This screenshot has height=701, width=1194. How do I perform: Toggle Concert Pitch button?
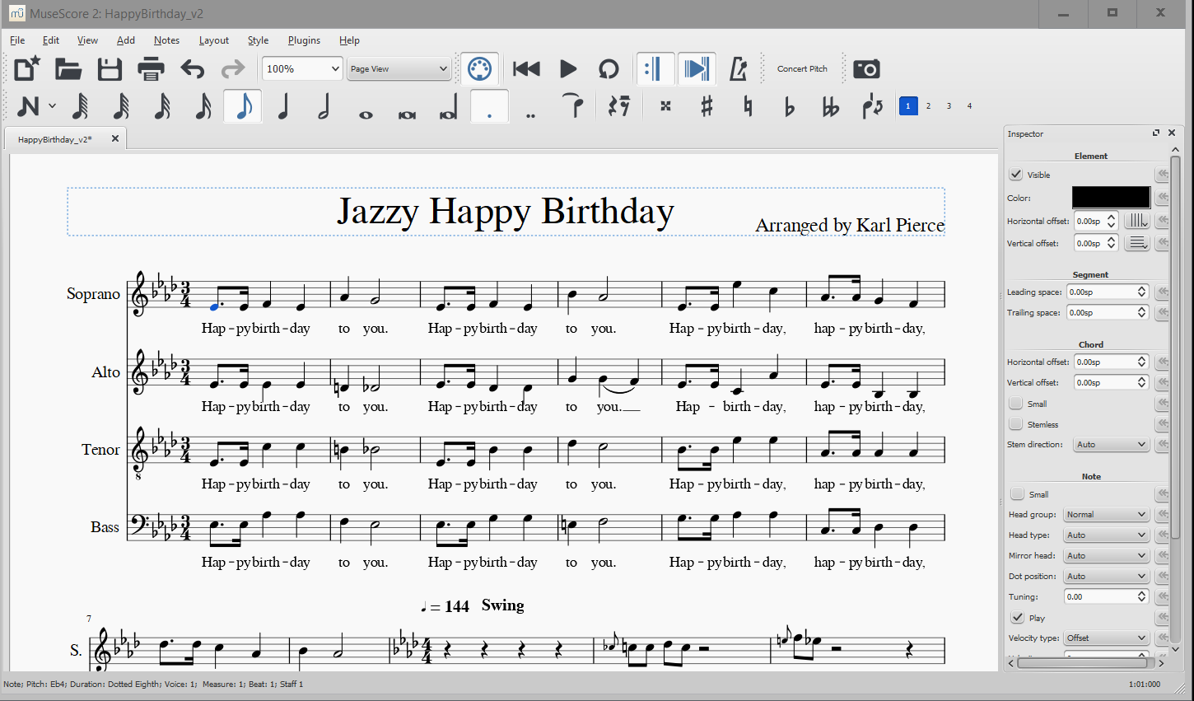click(x=802, y=68)
